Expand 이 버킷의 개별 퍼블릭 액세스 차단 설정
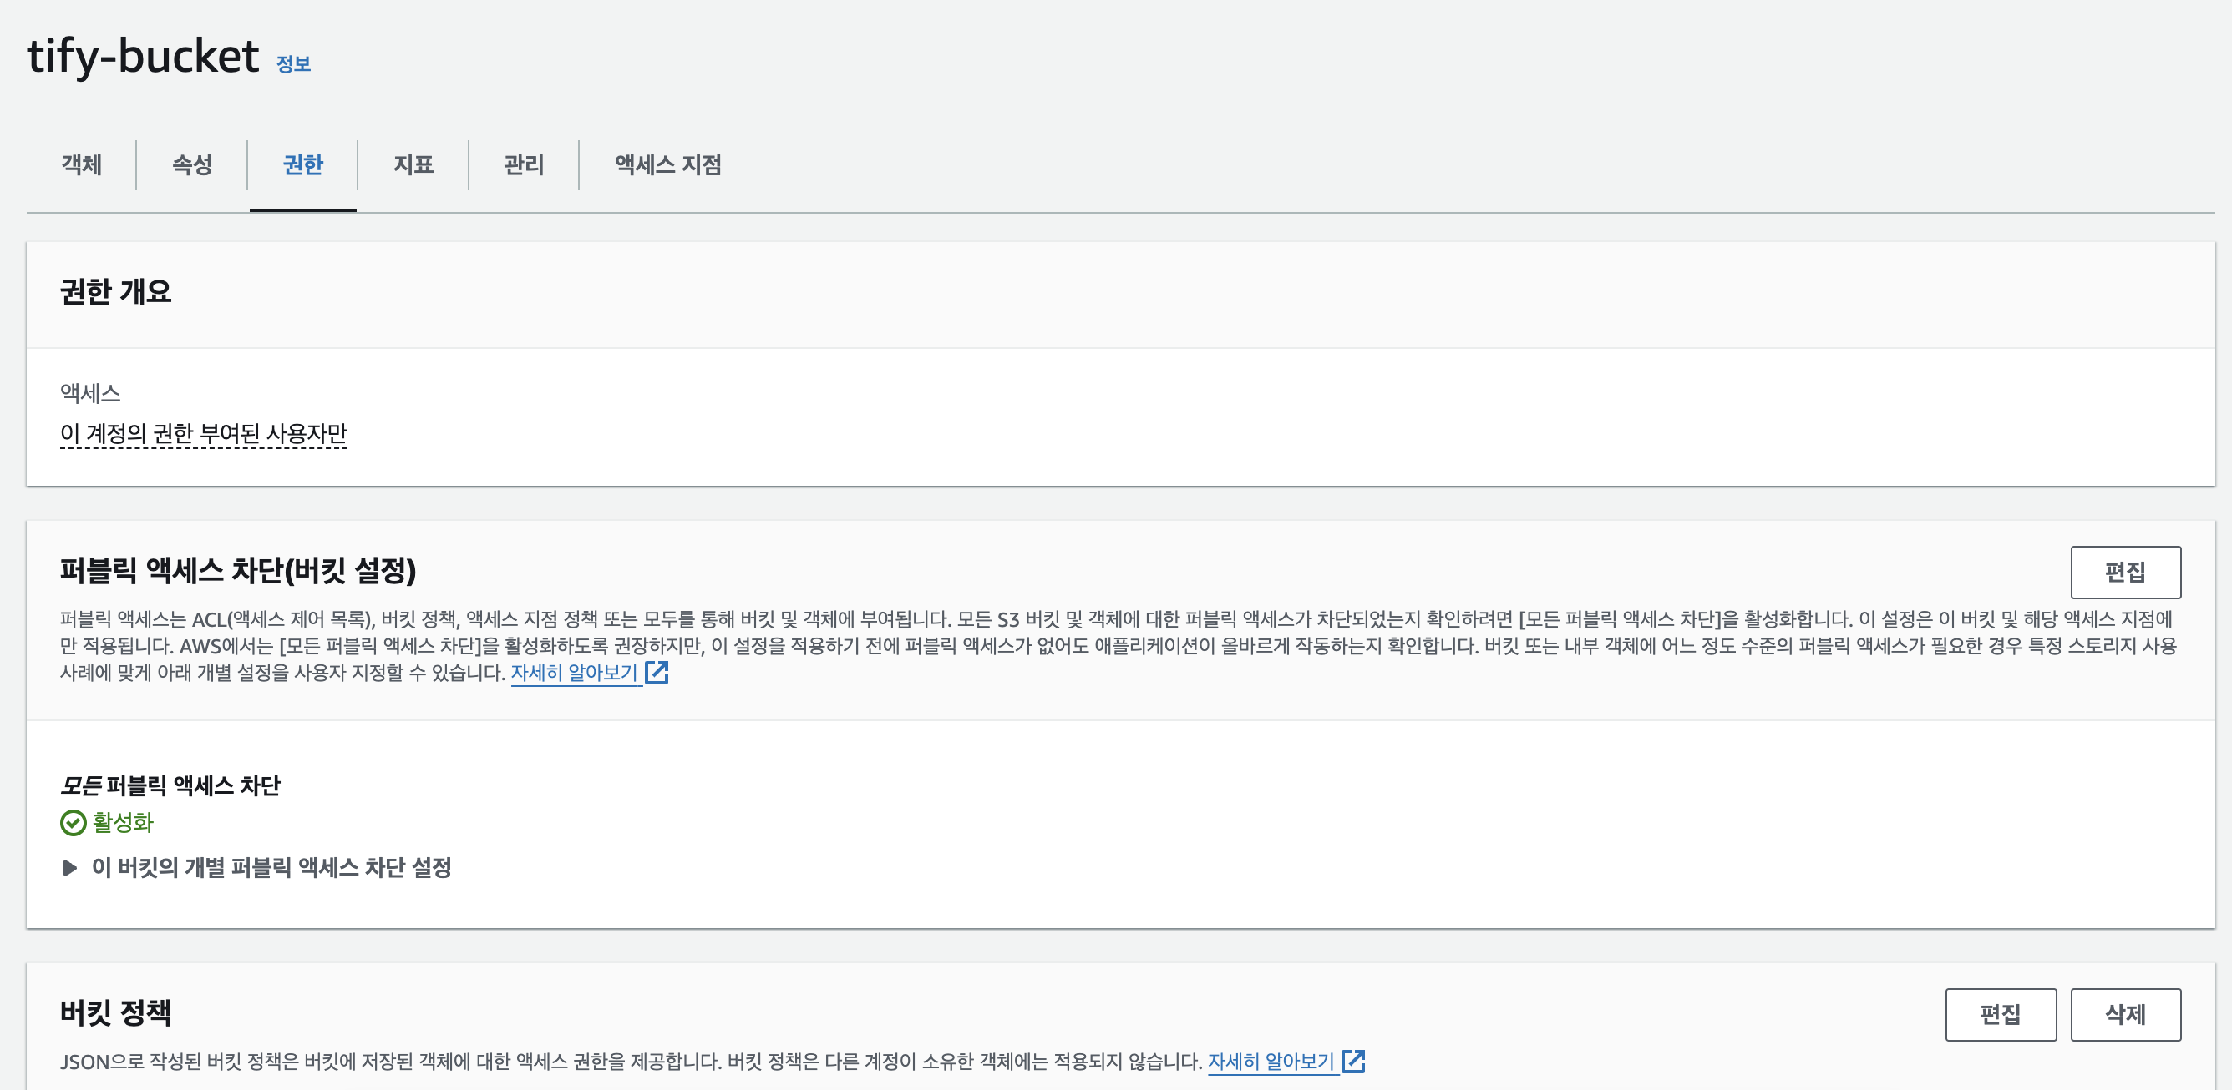Viewport: 2232px width, 1090px height. (x=70, y=867)
